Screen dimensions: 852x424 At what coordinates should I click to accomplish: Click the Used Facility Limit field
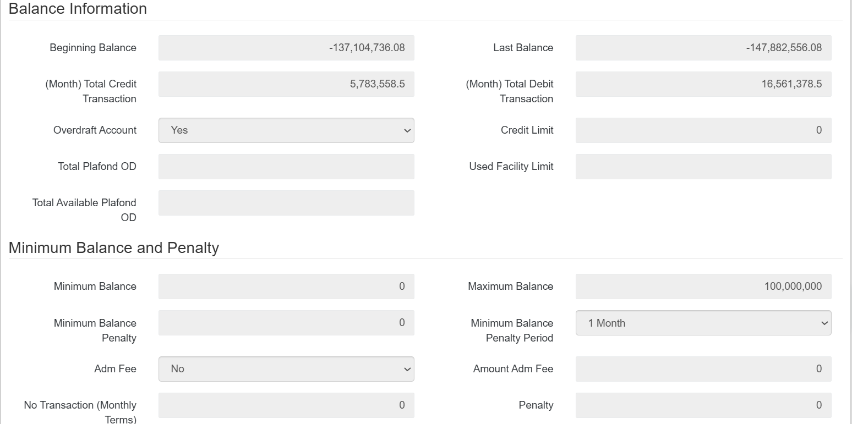(703, 167)
